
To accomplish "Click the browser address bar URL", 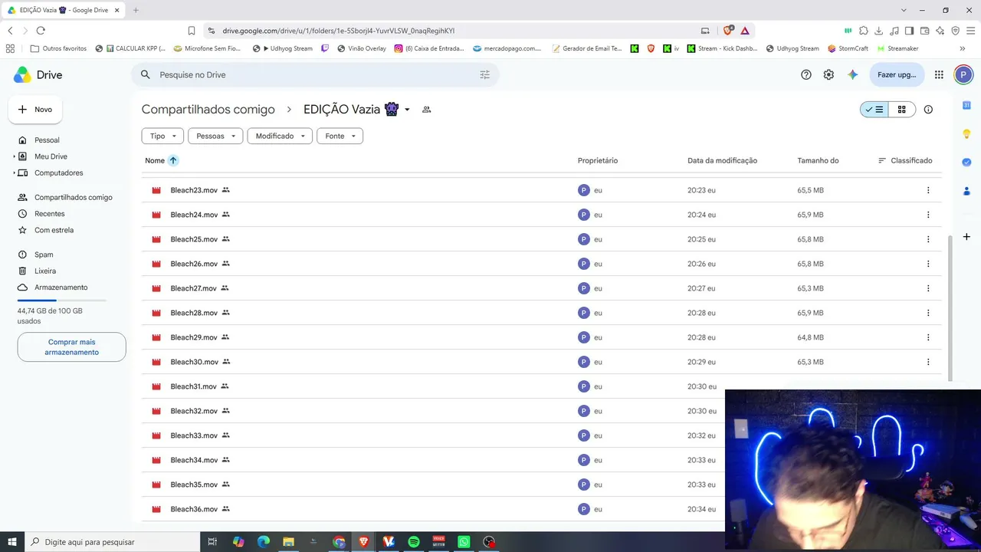I will [339, 31].
